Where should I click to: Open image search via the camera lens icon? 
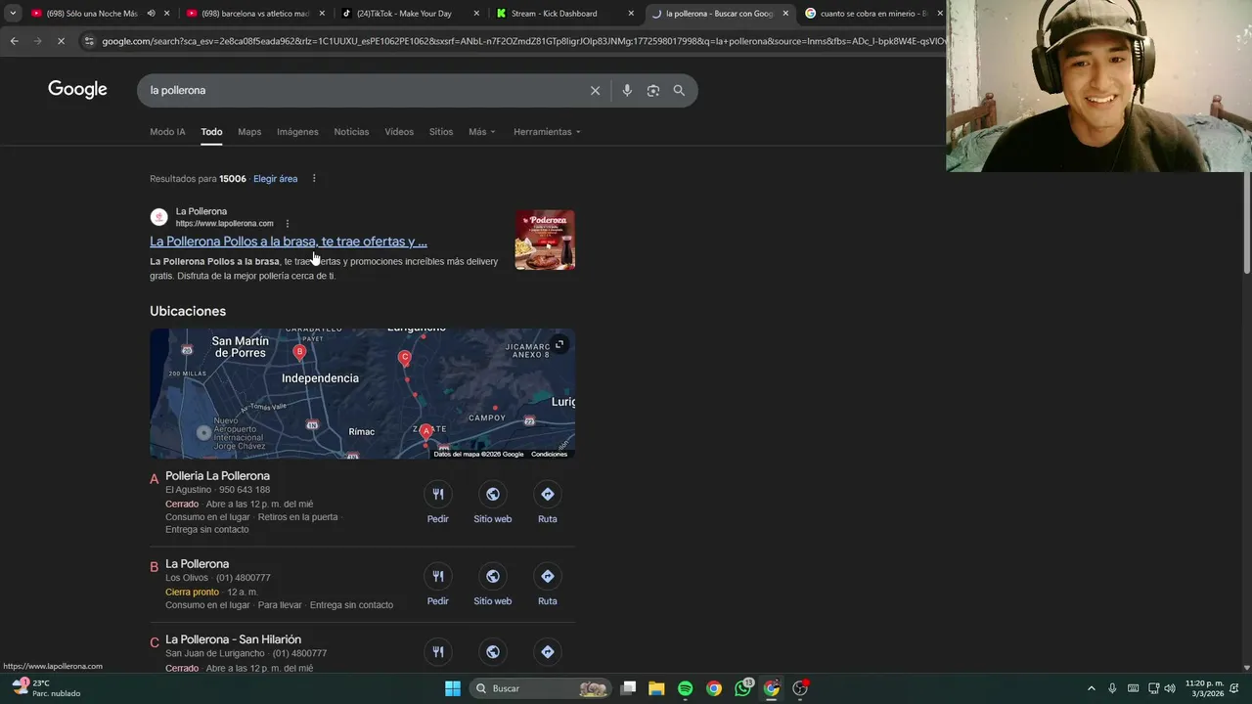pos(652,90)
